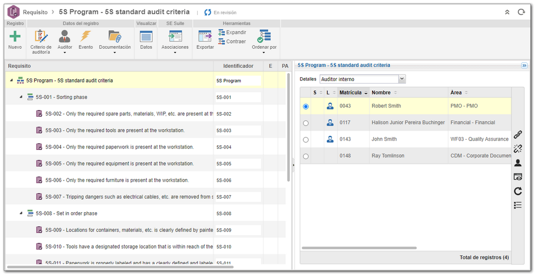Collapse the 5S-001 Sorting phase node
The width and height of the screenshot is (535, 275).
tap(21, 97)
